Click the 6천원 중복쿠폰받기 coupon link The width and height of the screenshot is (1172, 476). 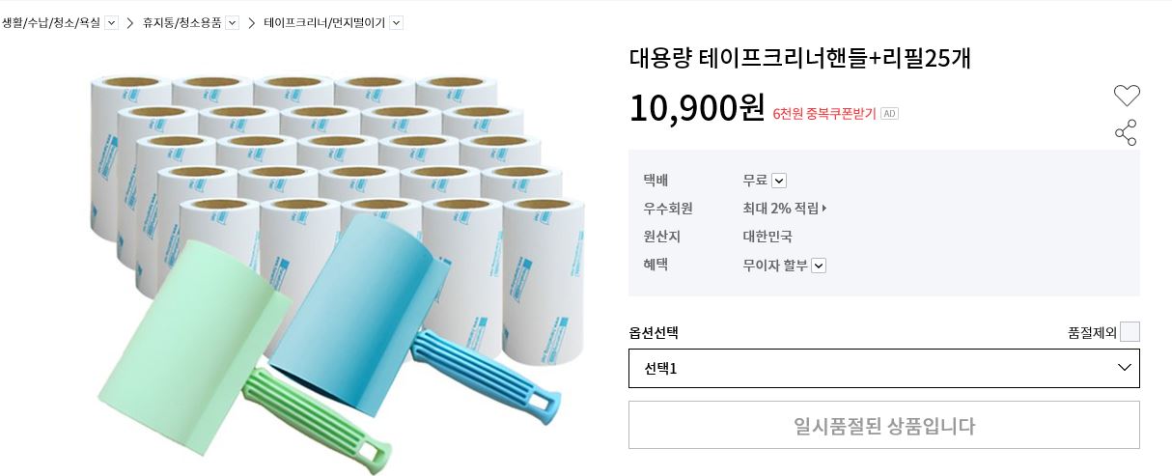point(824,114)
